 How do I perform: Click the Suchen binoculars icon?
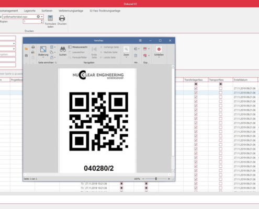pos(63,49)
